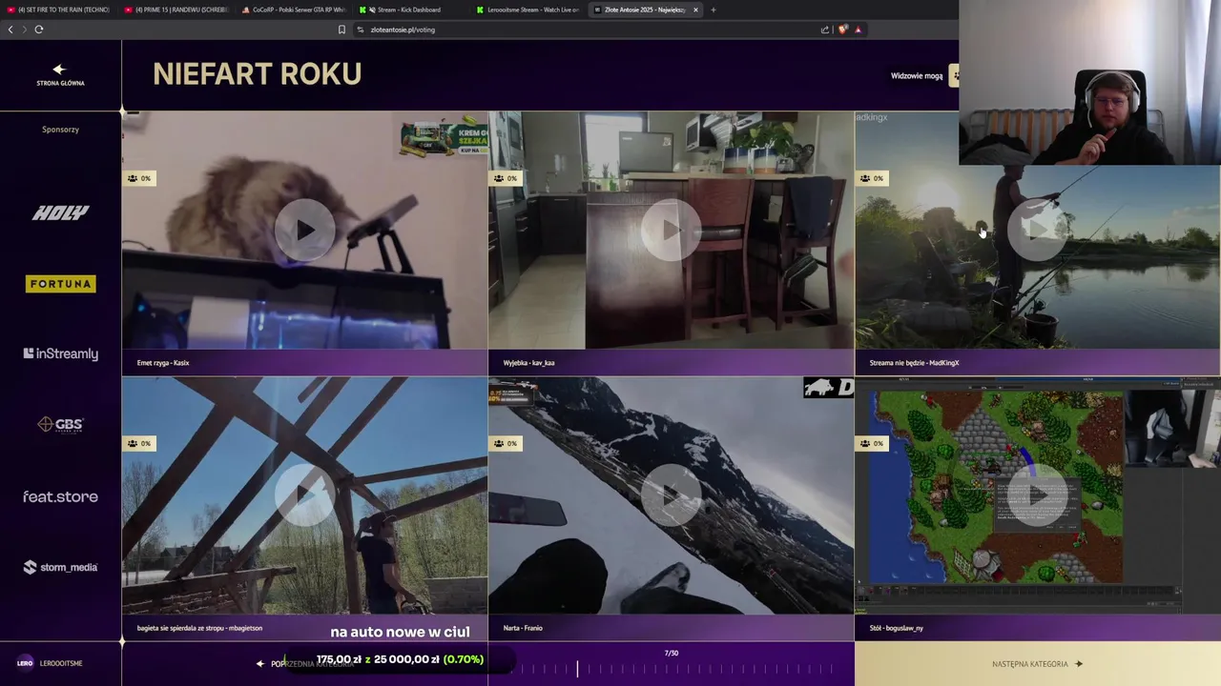Reload the page

[39, 30]
